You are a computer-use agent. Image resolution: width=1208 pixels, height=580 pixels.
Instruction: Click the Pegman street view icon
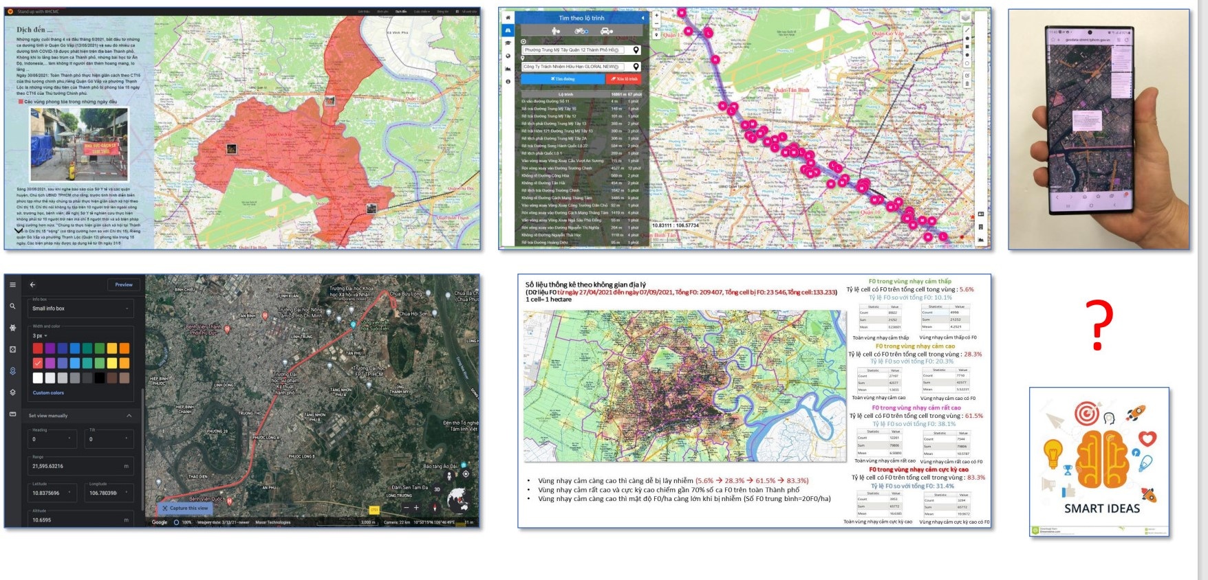[x=449, y=475]
